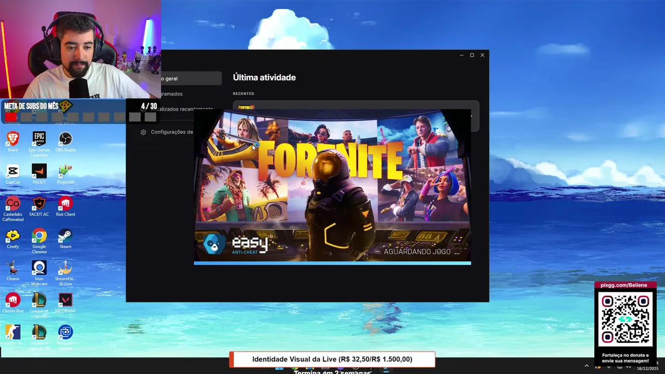
Task: Click the 16/12/2025 taskbar date
Action: (648, 368)
